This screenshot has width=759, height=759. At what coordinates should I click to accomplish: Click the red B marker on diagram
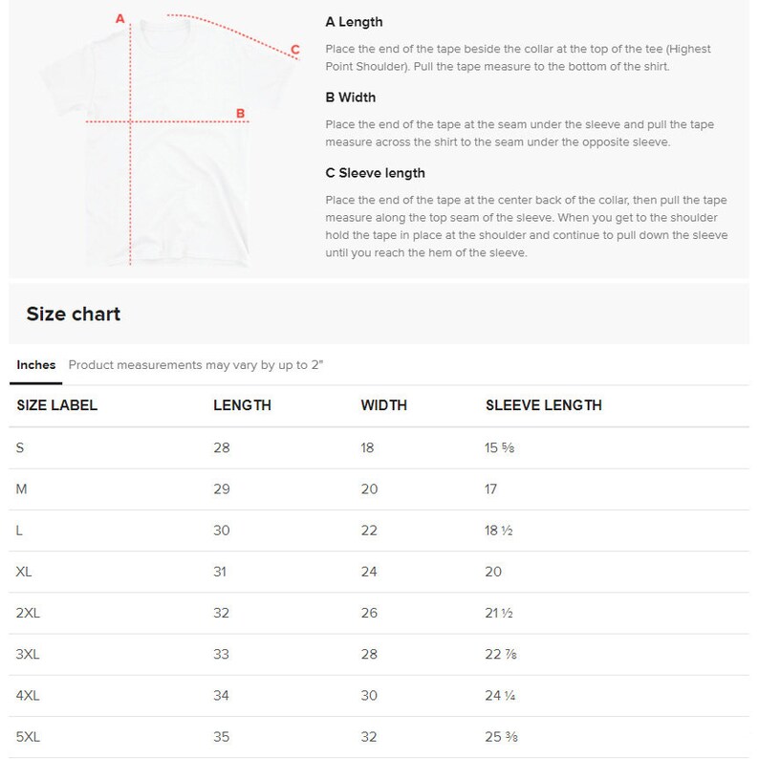[240, 113]
